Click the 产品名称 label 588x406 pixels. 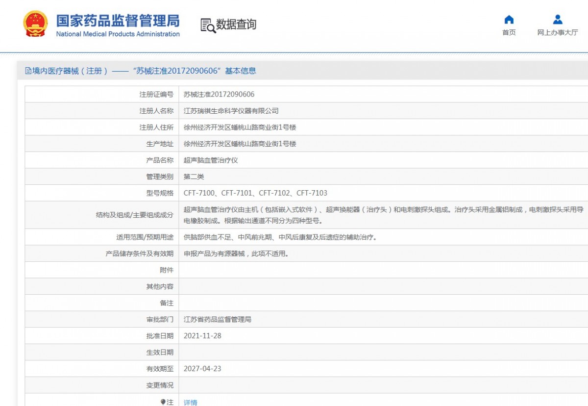click(160, 160)
